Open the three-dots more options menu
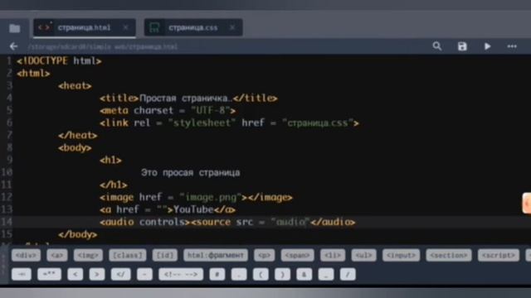 tap(512, 46)
